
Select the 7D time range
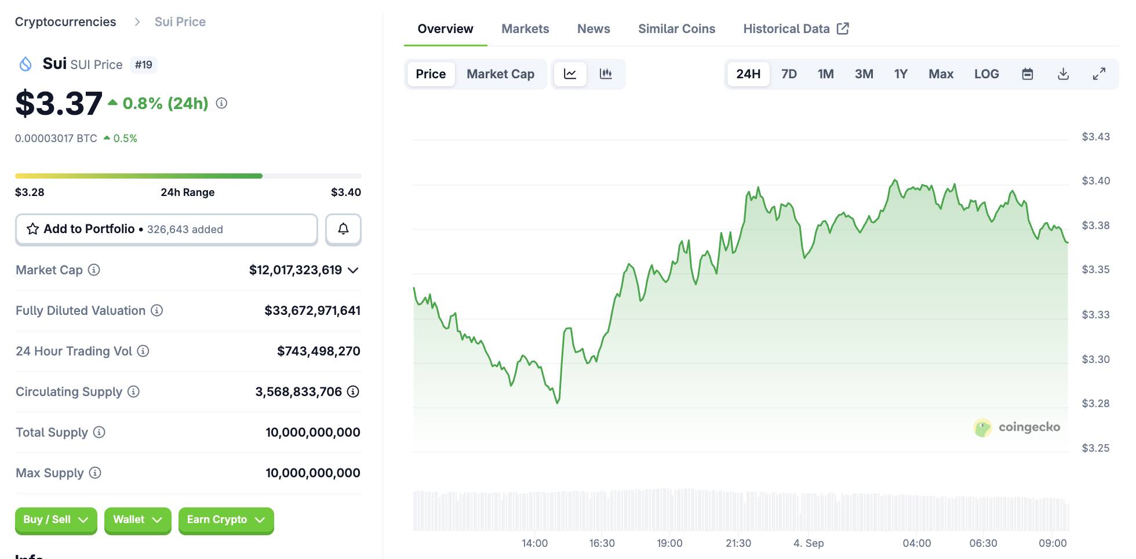pyautogui.click(x=789, y=74)
